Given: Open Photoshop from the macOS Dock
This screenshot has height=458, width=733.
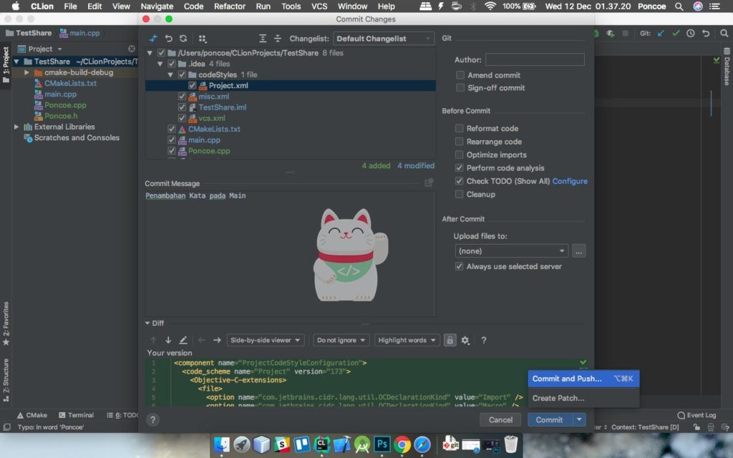Looking at the screenshot, I should [382, 444].
